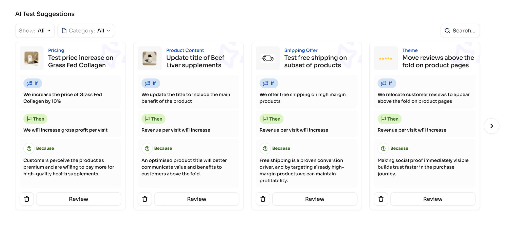Delete the Move reviews theme suggestion
The width and height of the screenshot is (507, 227).
coord(381,199)
